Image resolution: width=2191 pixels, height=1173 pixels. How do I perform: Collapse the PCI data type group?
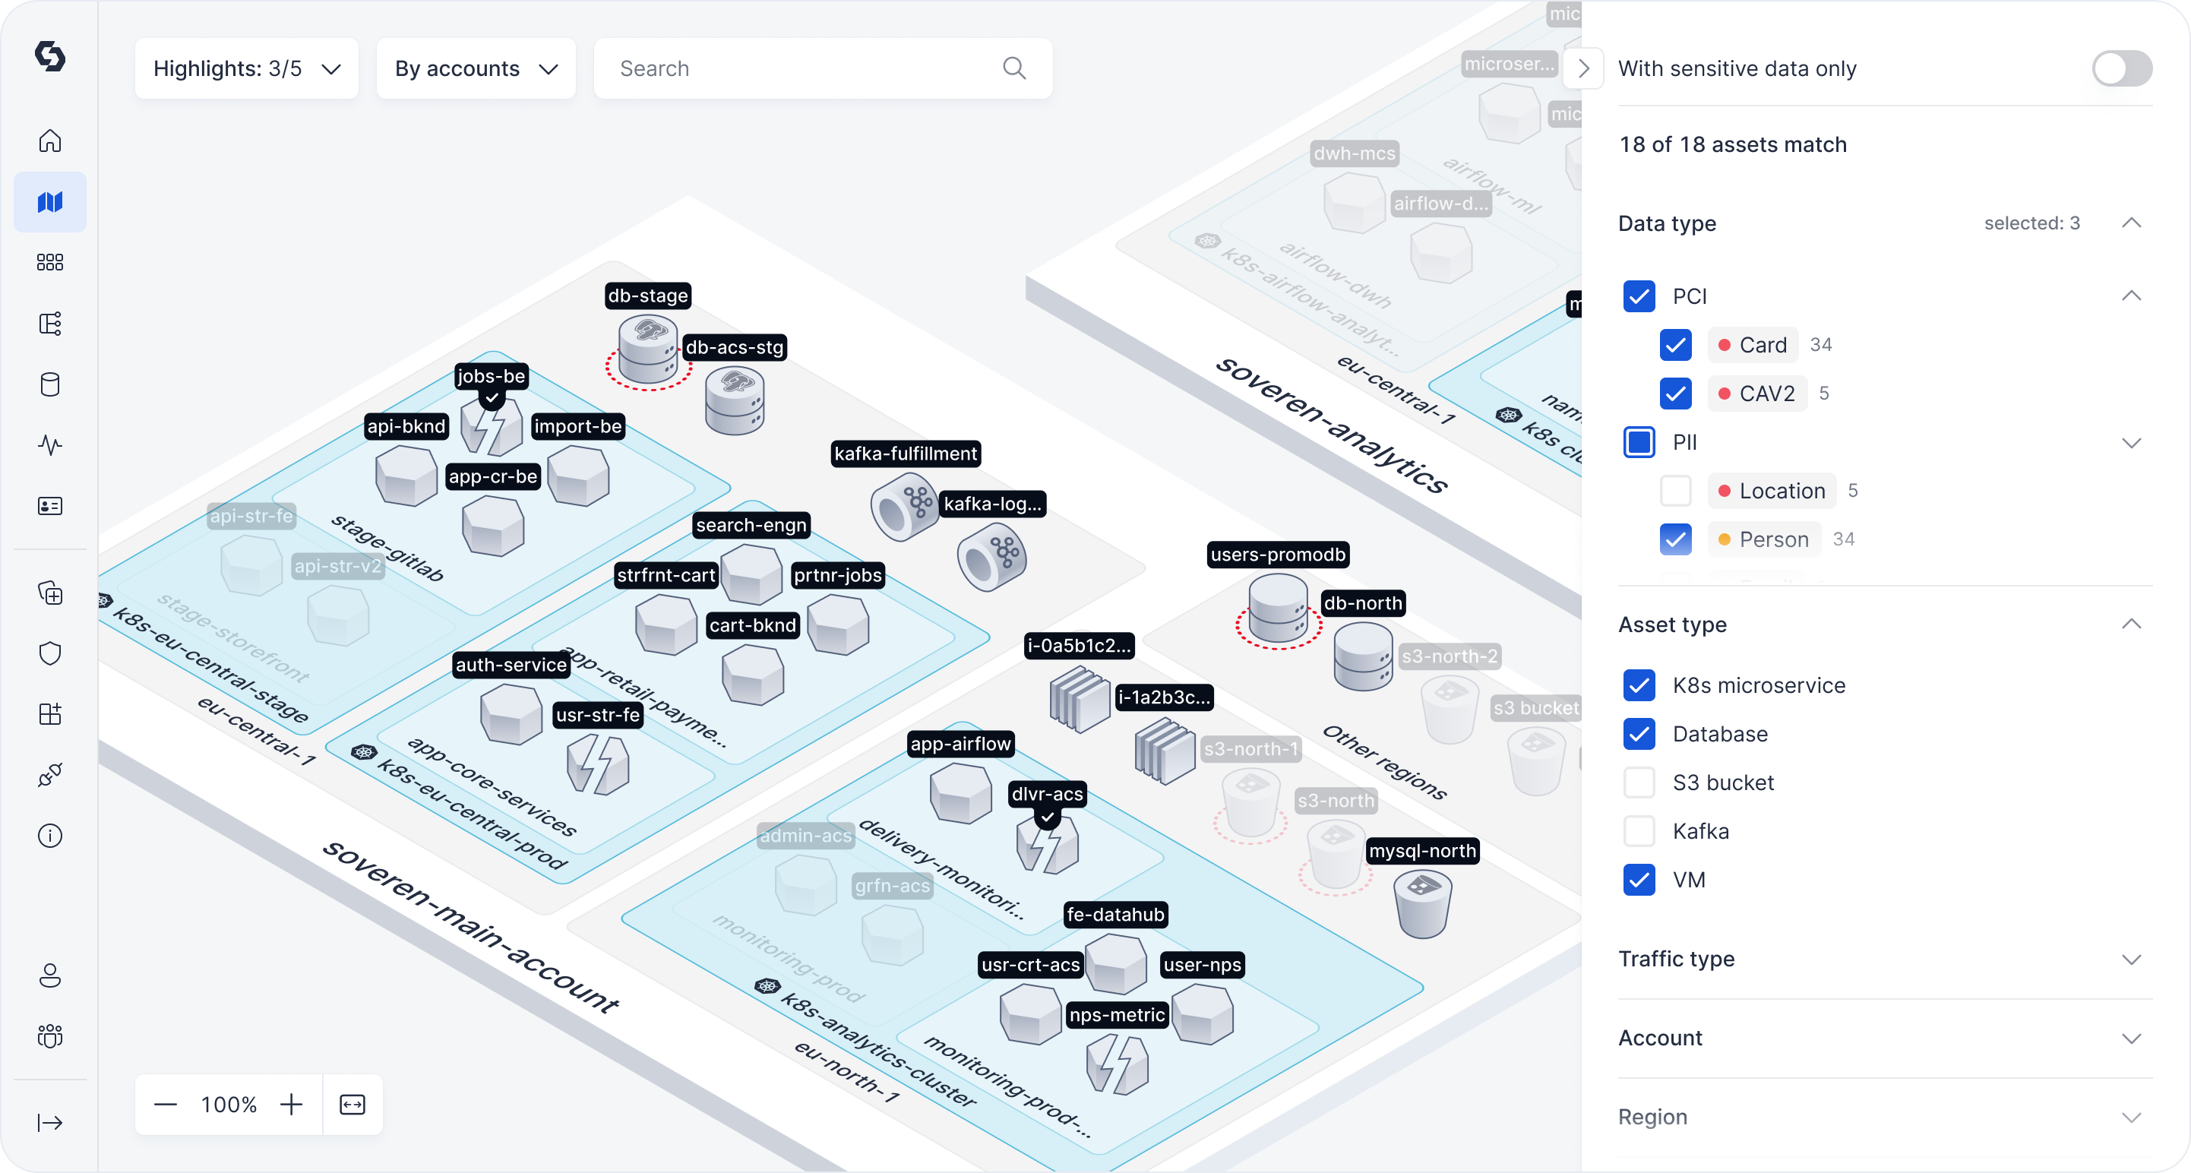click(2132, 296)
